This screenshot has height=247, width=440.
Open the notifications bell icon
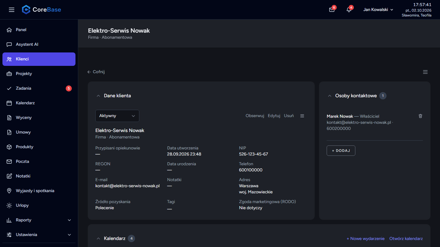pos(349,10)
